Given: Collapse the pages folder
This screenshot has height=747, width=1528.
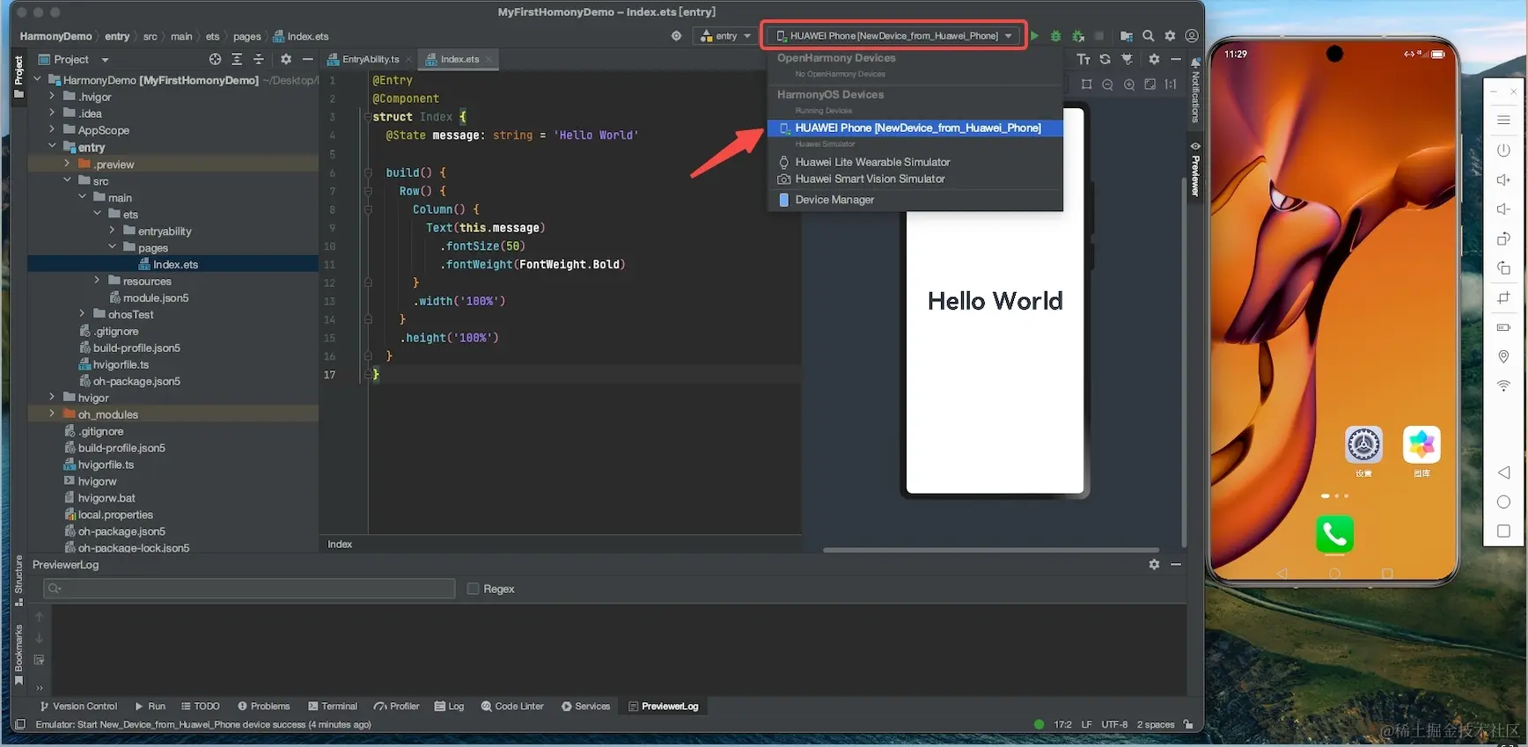Looking at the screenshot, I should click(x=112, y=247).
